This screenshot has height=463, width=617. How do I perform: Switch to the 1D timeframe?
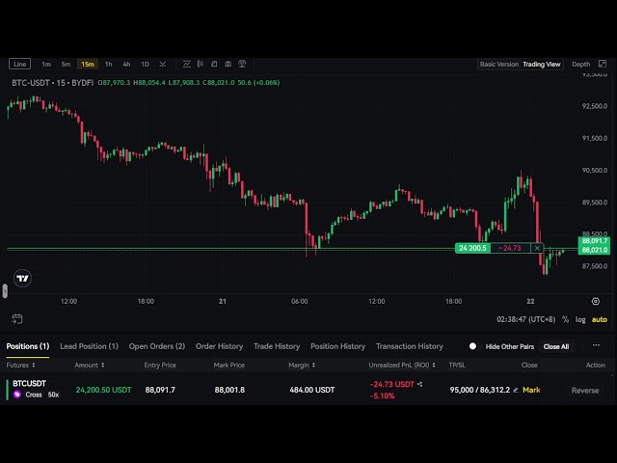click(145, 65)
